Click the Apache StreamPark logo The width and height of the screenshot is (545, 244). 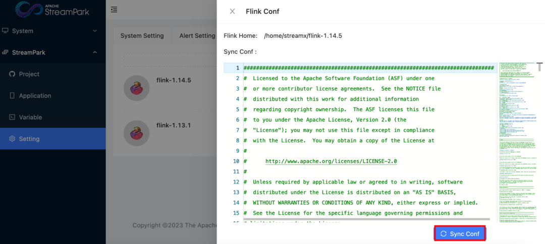click(52, 9)
